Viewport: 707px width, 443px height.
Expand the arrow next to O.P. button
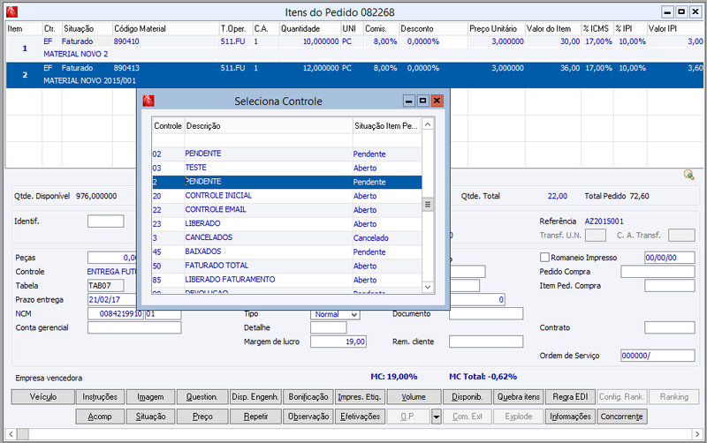(x=436, y=417)
